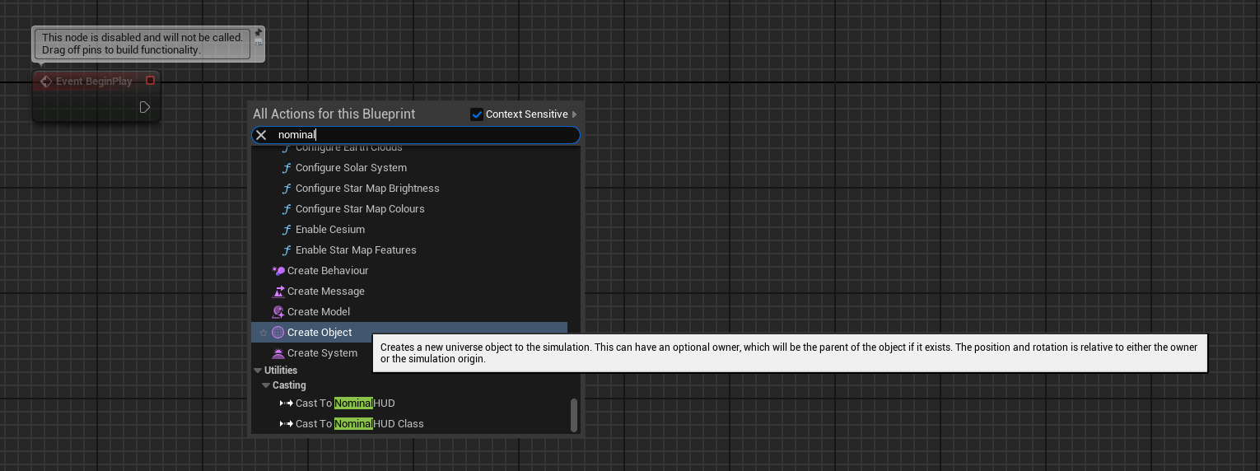The width and height of the screenshot is (1260, 471).
Task: Click the pin icon on the node comment bubble
Action: click(x=259, y=32)
